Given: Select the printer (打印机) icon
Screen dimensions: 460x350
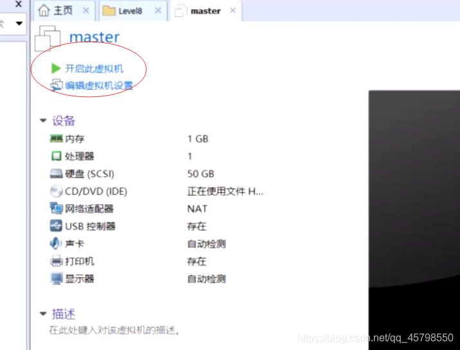Looking at the screenshot, I should [57, 261].
